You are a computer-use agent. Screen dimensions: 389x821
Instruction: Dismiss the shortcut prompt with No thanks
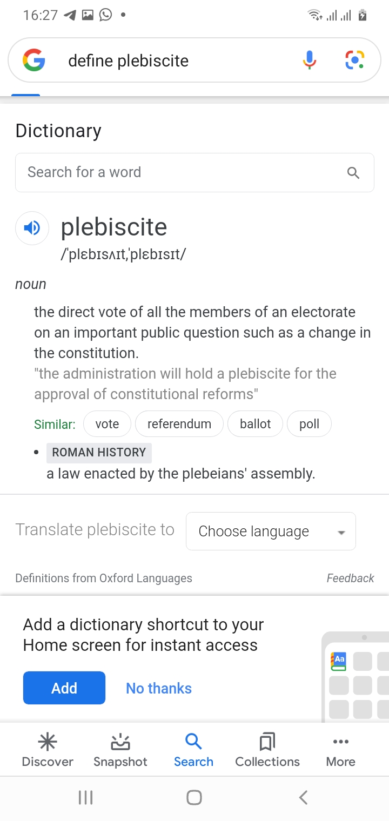[x=159, y=688]
